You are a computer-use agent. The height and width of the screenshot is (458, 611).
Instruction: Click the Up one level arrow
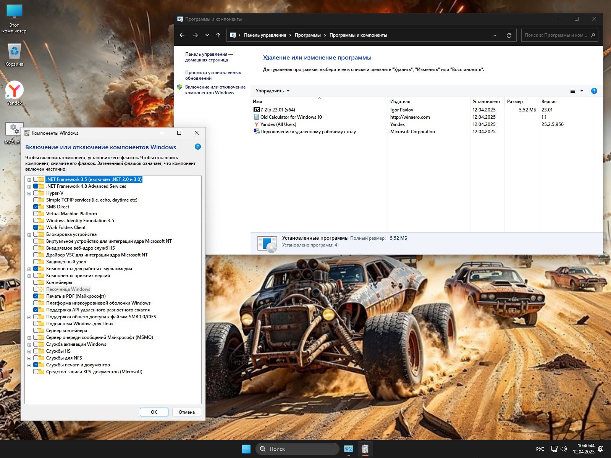point(218,35)
